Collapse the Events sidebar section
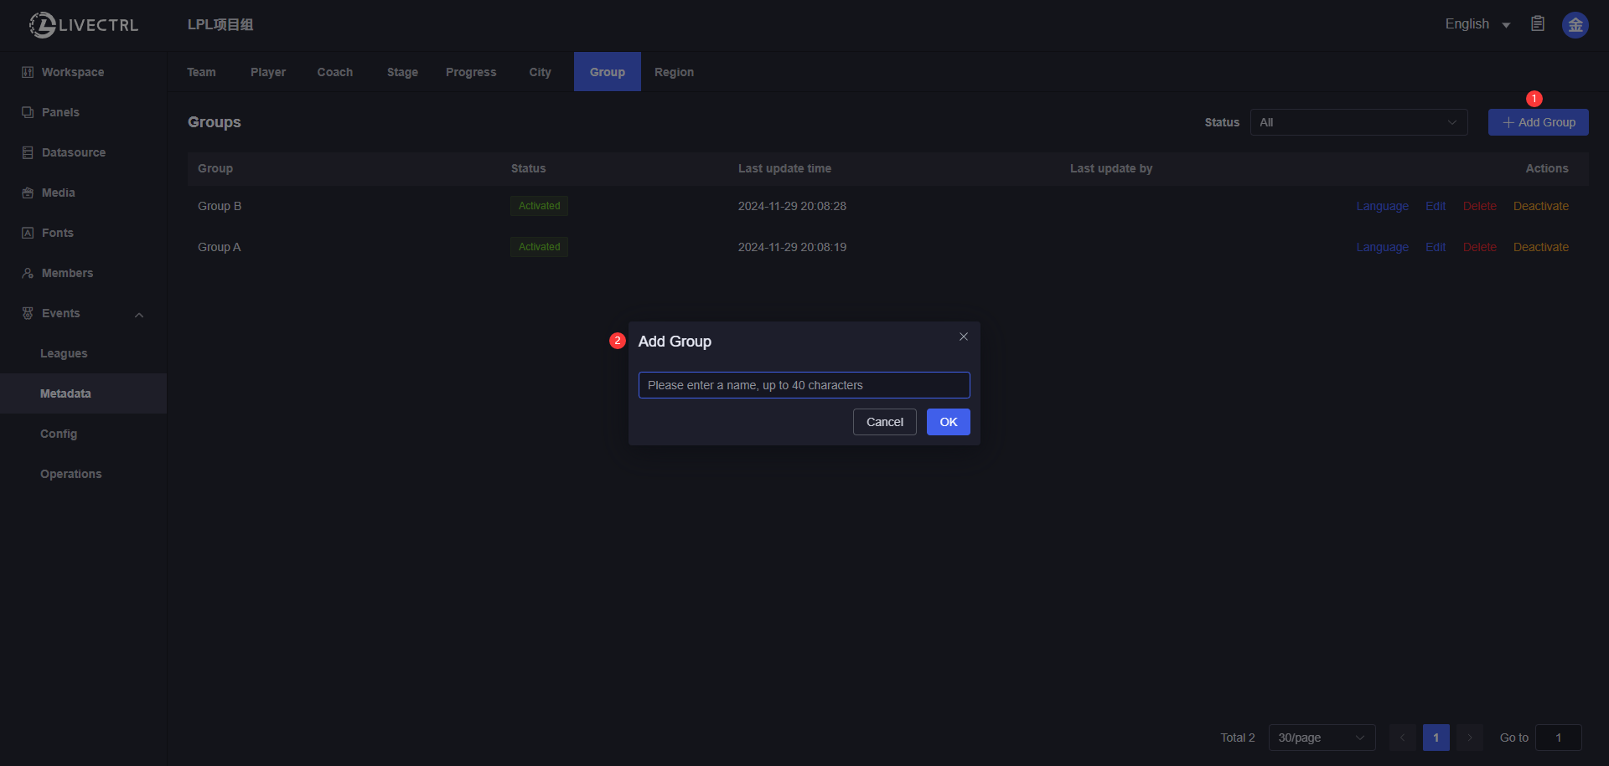This screenshot has width=1609, height=766. [x=139, y=314]
